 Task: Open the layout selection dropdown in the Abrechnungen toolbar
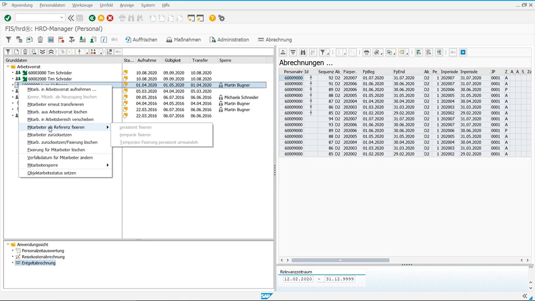[407, 53]
